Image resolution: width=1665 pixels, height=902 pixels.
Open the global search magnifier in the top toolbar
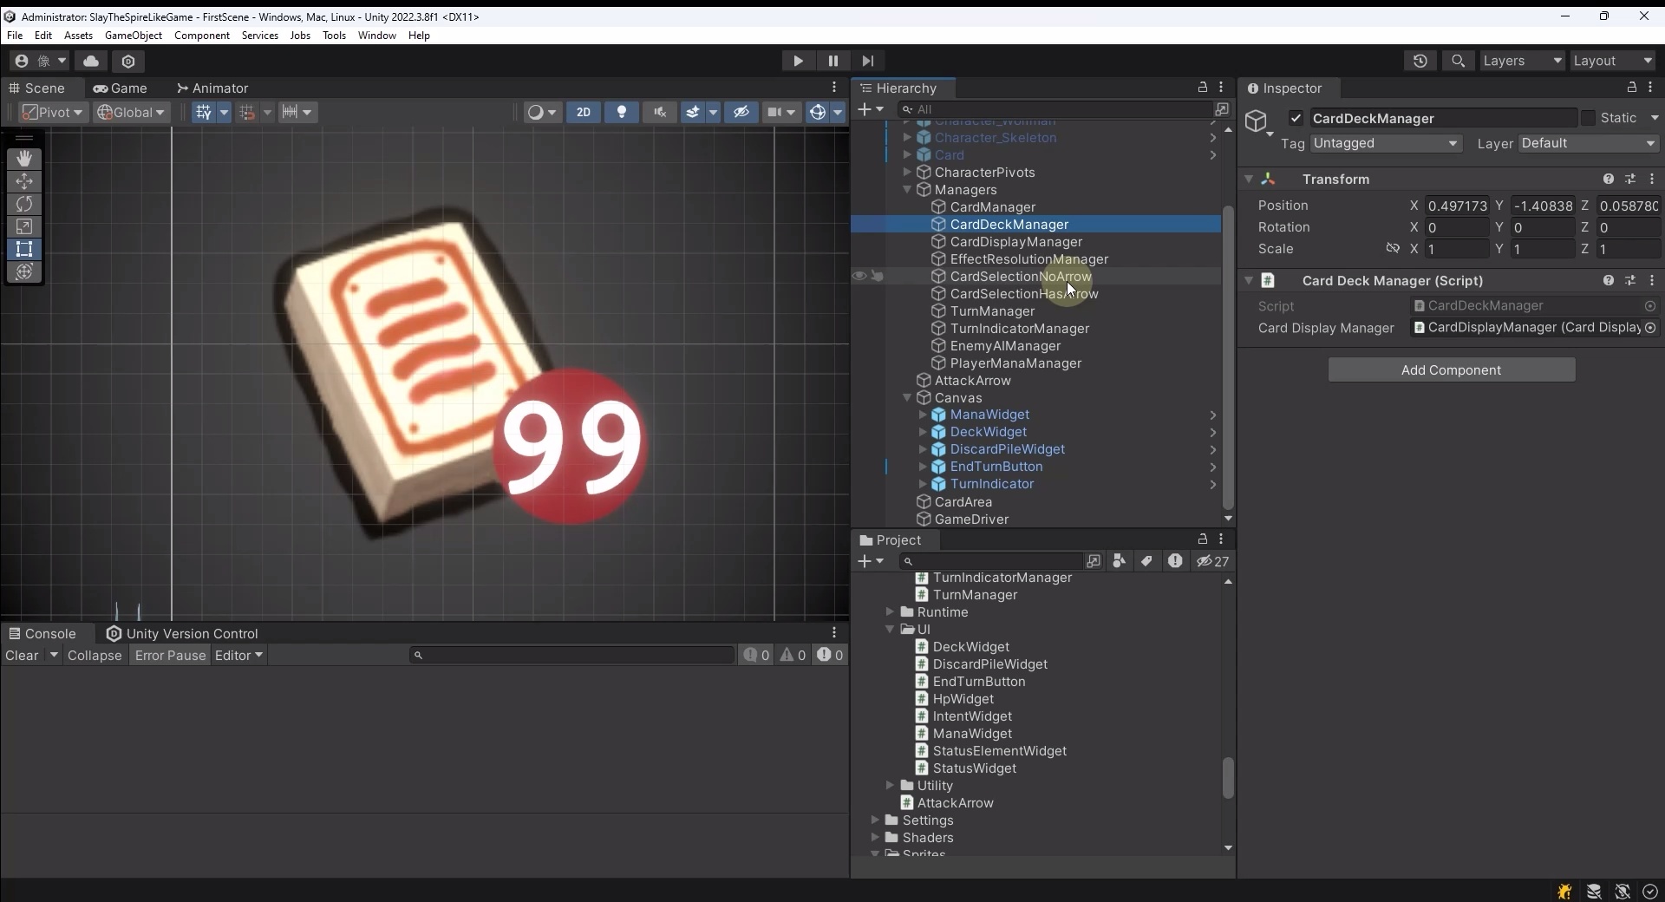point(1458,61)
